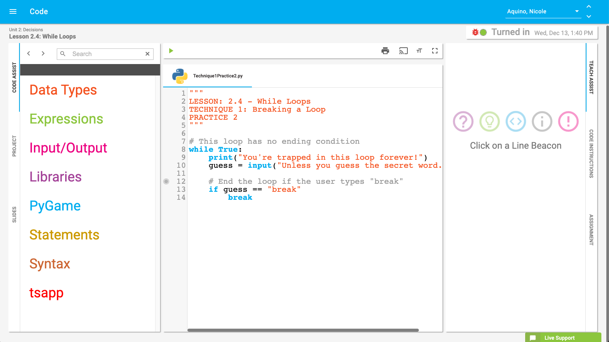
Task: Toggle fullscreen editor view
Action: tap(435, 51)
